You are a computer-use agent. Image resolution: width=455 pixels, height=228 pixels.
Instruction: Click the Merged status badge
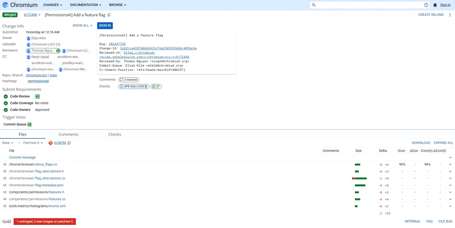tap(10, 15)
